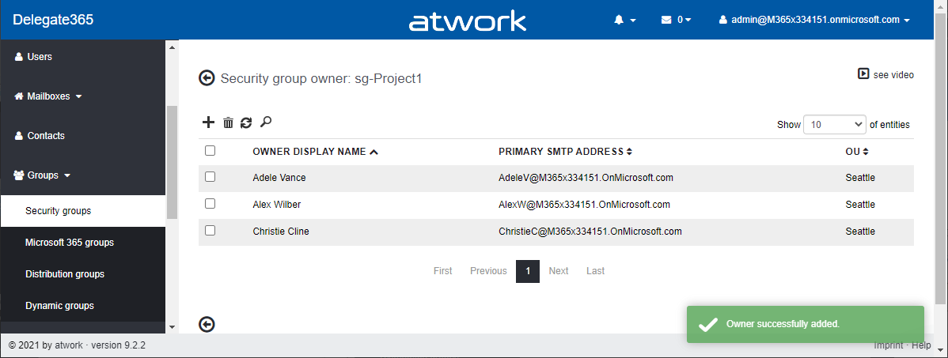Image resolution: width=948 pixels, height=358 pixels.
Task: Click the AlexW@M365x334151.OnMicrosoft.com address
Action: 584,204
